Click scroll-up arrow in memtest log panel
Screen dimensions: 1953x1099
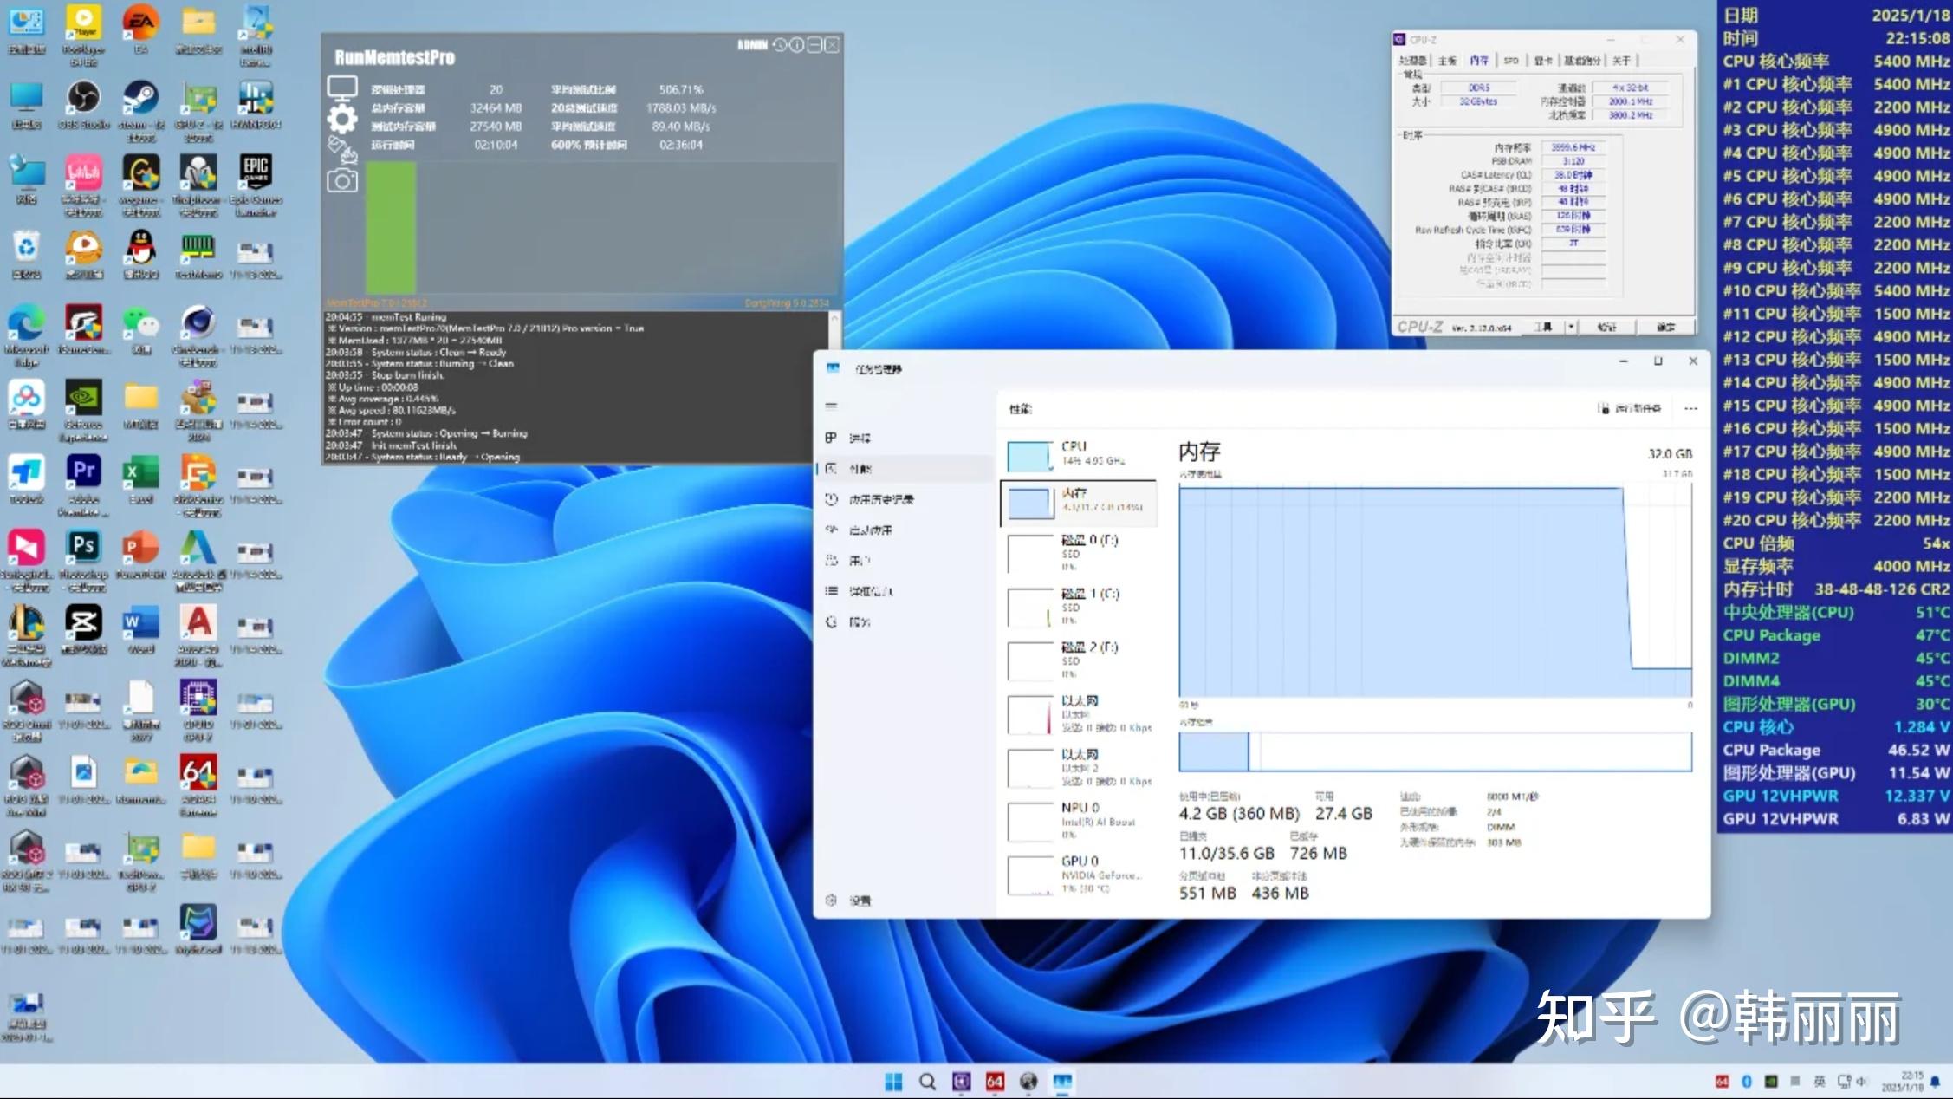[x=834, y=319]
